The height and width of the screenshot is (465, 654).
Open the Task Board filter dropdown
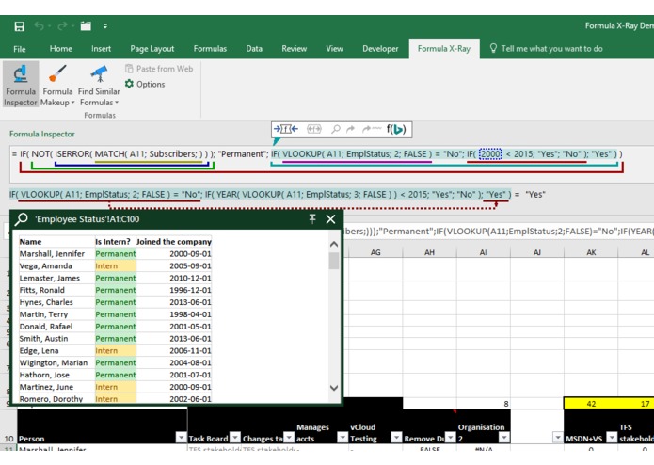[235, 437]
